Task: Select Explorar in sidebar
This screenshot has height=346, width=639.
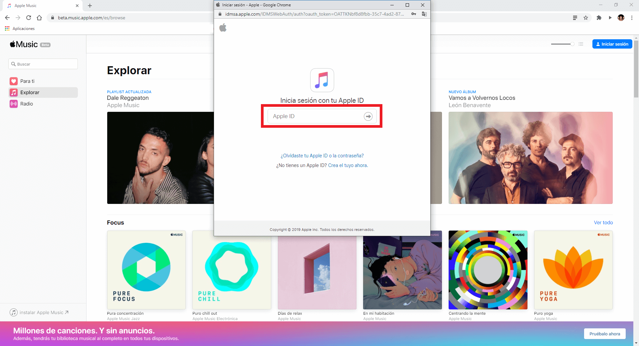Action: pyautogui.click(x=43, y=92)
